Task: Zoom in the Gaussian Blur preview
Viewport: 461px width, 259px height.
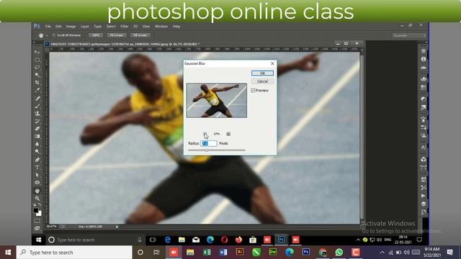Action: point(228,135)
